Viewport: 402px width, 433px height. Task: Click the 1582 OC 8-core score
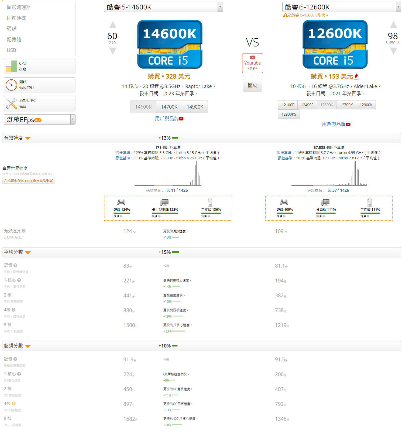(130, 419)
